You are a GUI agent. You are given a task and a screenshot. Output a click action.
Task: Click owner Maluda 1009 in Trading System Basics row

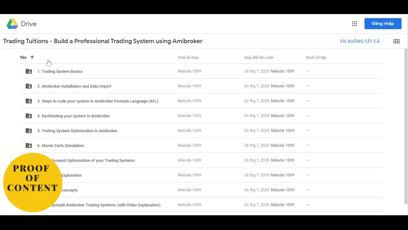tap(189, 71)
